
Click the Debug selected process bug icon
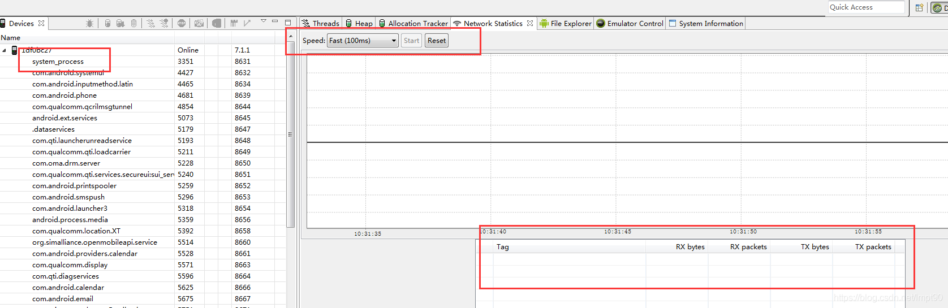coord(89,23)
